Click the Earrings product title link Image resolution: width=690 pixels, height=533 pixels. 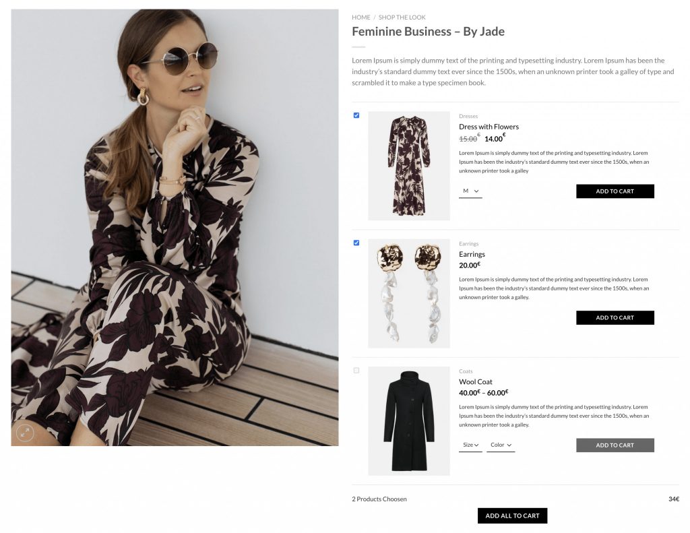coord(472,255)
